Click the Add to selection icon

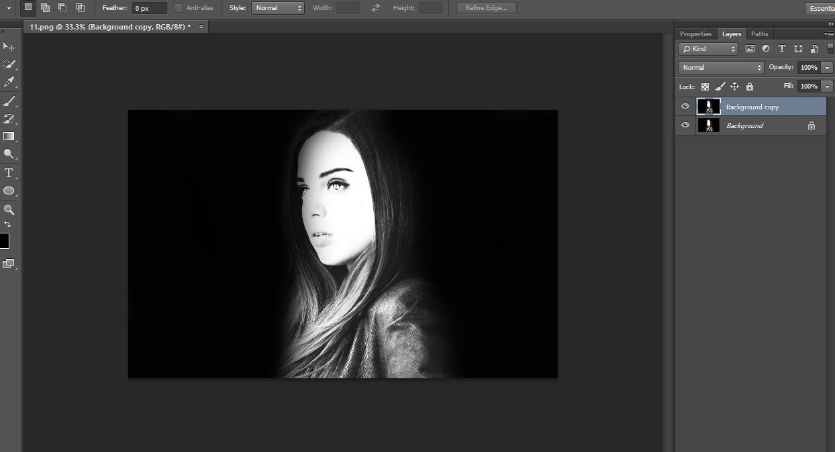point(46,8)
